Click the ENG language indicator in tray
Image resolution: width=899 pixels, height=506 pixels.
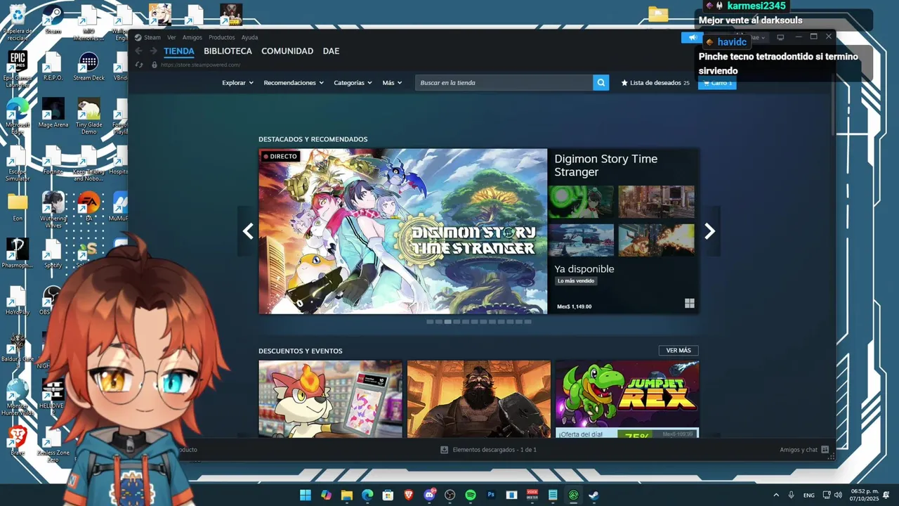point(809,495)
